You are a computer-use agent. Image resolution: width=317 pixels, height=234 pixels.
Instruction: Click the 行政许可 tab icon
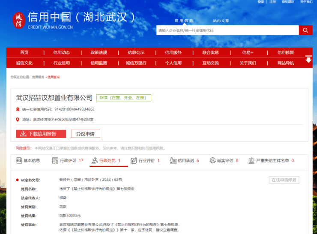coord(55,161)
